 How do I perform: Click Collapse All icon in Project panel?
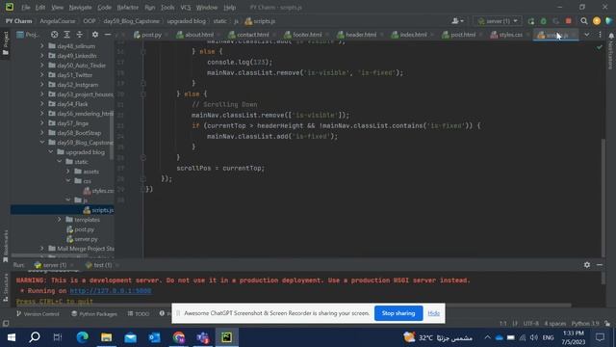(80, 35)
